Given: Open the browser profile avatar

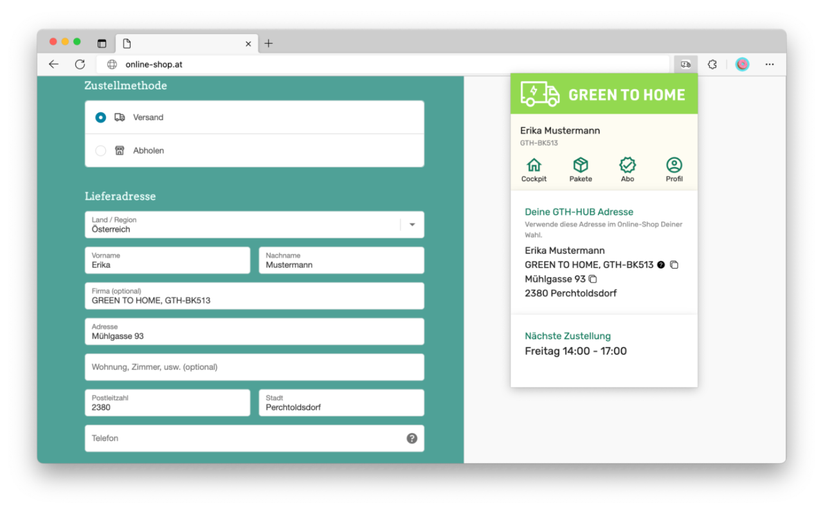Looking at the screenshot, I should pyautogui.click(x=742, y=64).
